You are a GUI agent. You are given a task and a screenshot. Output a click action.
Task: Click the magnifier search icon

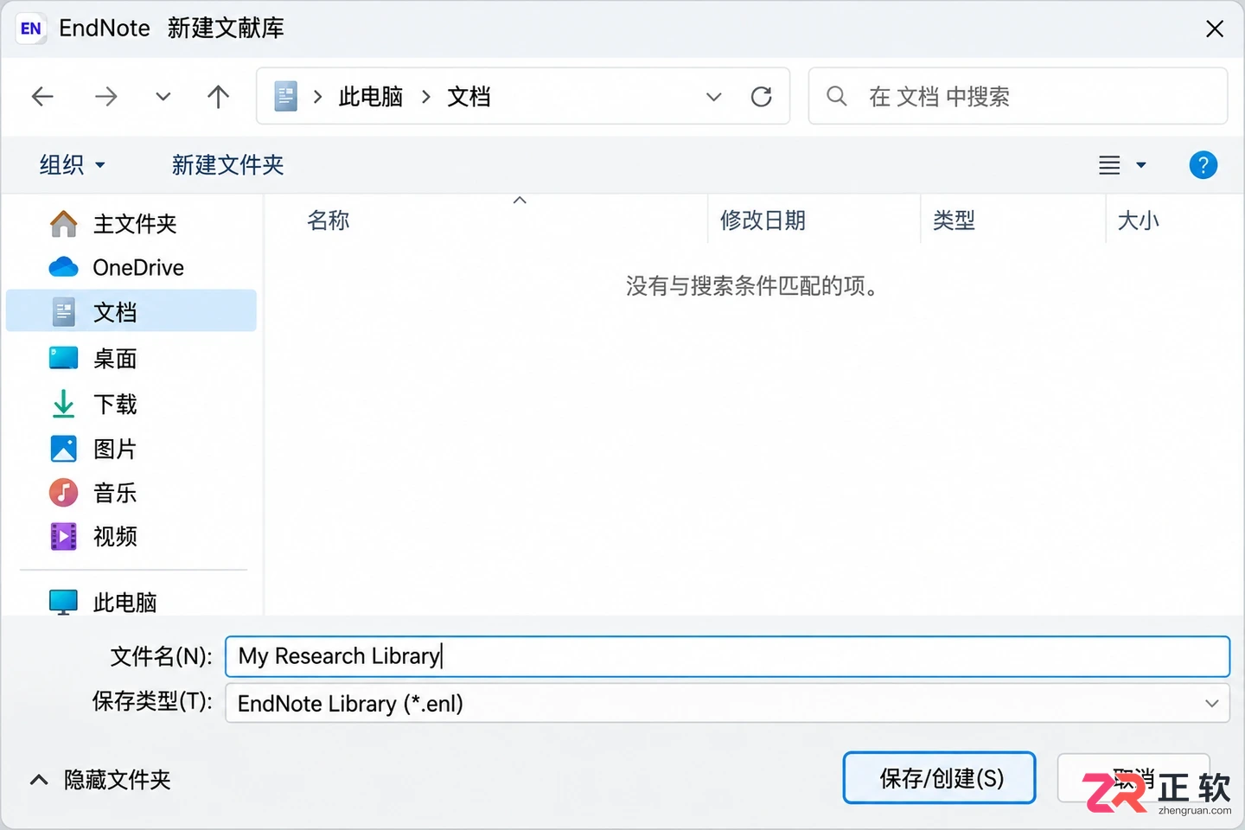click(836, 96)
